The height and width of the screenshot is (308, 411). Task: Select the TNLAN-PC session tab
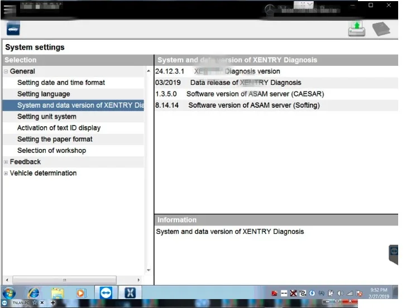coord(21,303)
